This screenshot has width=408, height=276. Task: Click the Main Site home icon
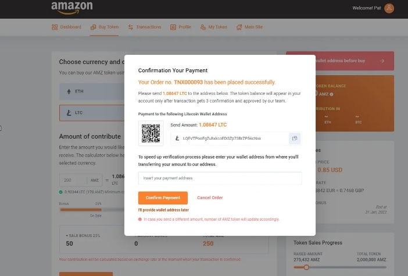point(239,27)
